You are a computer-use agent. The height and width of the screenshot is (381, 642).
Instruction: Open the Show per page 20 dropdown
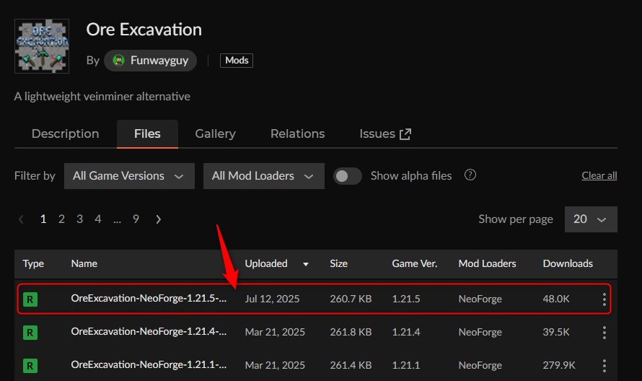(591, 219)
